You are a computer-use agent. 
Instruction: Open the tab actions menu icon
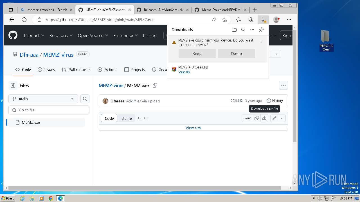coord(11,10)
